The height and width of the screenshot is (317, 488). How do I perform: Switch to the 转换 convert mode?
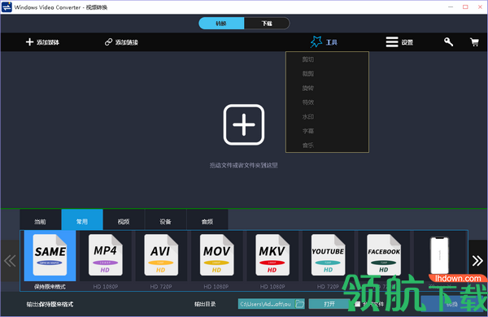[221, 24]
